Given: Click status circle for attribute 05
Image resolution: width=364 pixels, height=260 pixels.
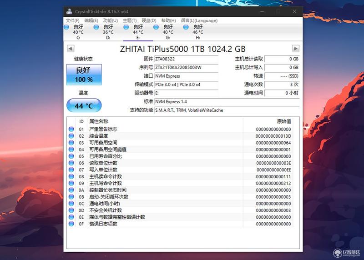Looking at the screenshot, I should tap(71, 156).
